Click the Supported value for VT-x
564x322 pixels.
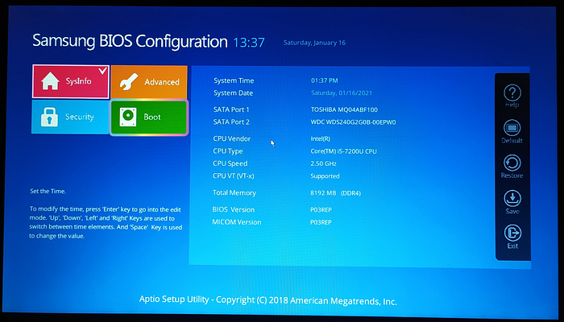coord(325,176)
